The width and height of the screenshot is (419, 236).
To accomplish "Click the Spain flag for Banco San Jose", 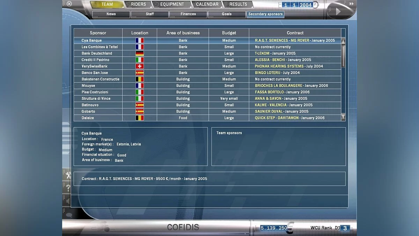I will pyautogui.click(x=140, y=73).
